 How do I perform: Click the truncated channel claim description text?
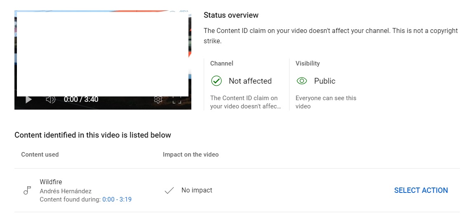tap(245, 102)
